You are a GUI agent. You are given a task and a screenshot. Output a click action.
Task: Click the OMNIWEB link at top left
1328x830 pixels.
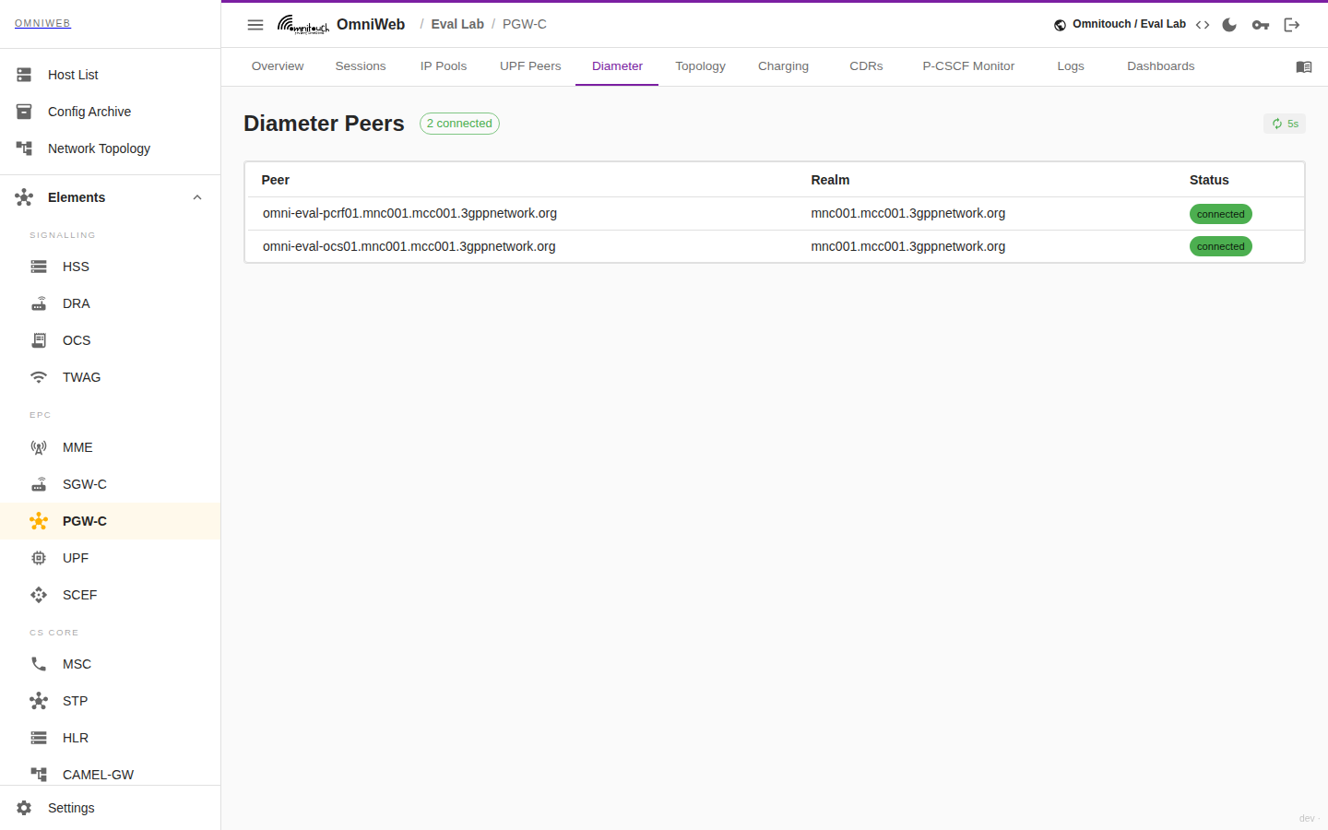[42, 23]
